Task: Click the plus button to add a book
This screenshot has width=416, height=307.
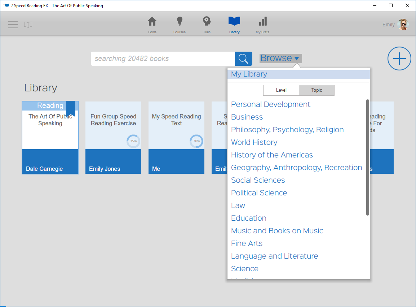Action: [399, 58]
